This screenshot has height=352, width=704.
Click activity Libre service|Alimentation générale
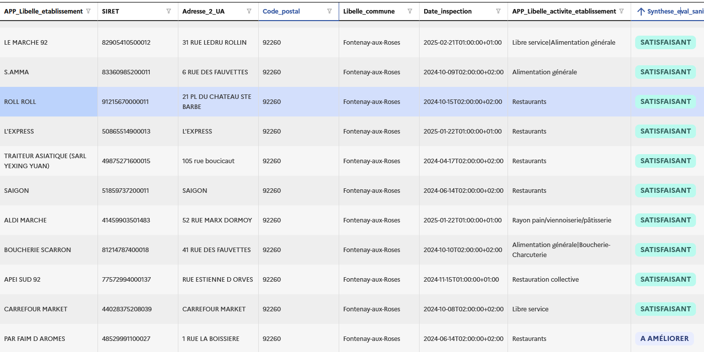[x=564, y=42]
